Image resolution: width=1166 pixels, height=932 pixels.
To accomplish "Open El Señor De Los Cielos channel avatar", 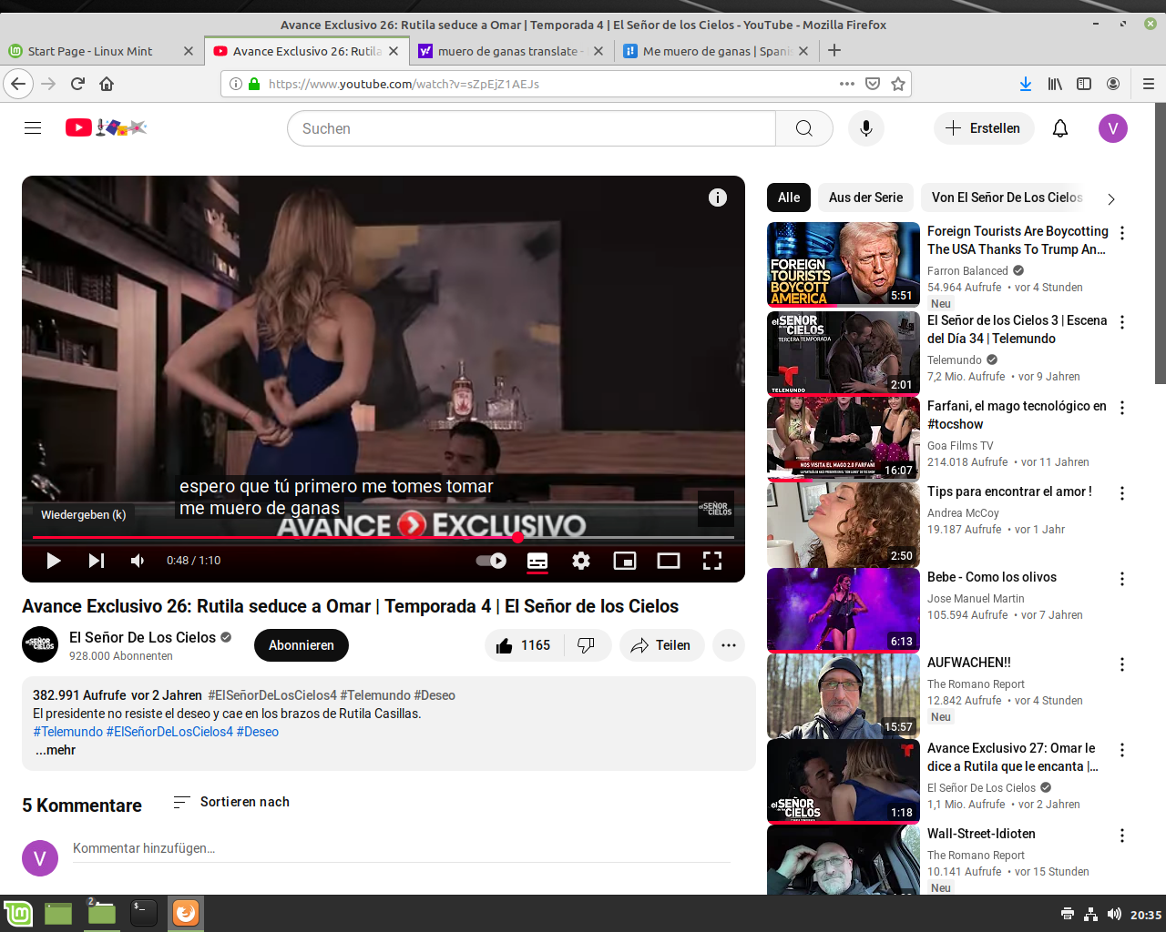I will click(40, 644).
